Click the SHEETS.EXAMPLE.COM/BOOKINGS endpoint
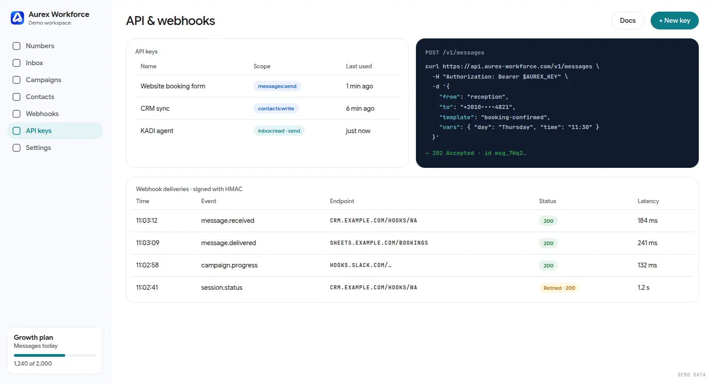 [x=379, y=243]
